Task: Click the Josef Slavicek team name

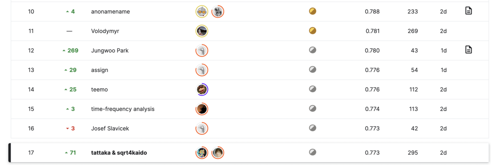Action: click(110, 128)
